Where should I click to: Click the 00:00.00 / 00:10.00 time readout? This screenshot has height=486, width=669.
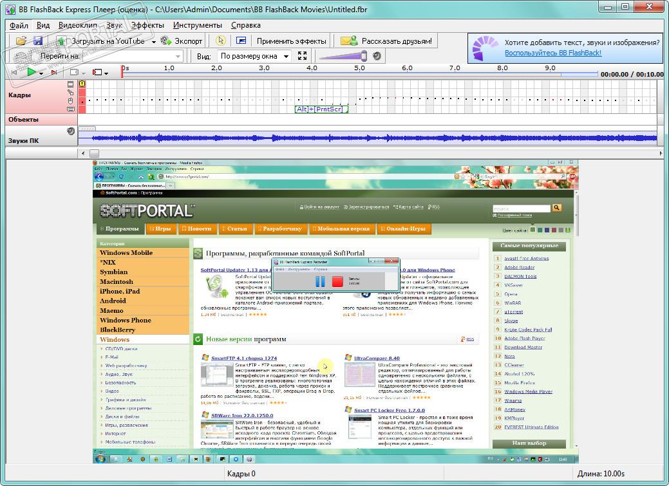(x=632, y=74)
